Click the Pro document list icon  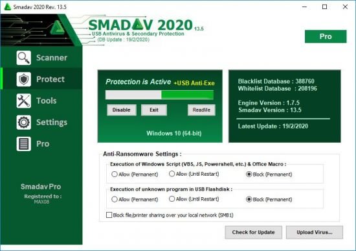(23, 144)
